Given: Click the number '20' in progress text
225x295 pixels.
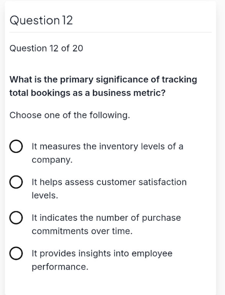Looking at the screenshot, I should [x=78, y=48].
